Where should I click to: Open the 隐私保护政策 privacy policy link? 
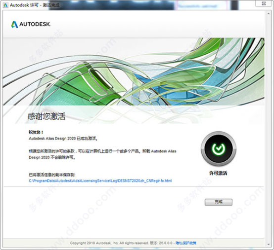(186, 243)
